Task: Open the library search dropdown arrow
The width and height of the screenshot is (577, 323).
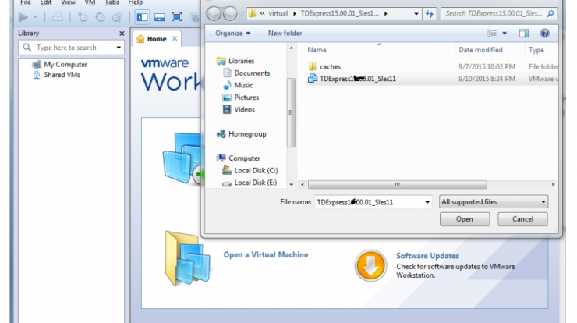Action: [x=119, y=48]
